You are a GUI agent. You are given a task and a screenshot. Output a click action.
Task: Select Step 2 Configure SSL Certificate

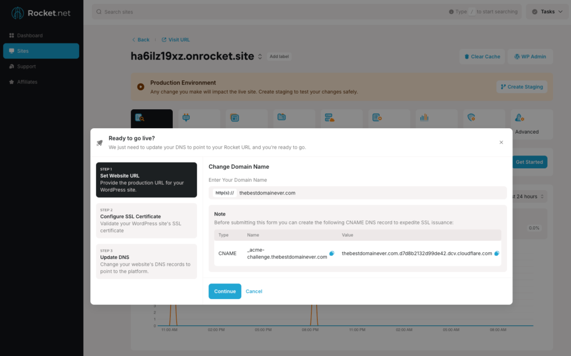pos(146,221)
